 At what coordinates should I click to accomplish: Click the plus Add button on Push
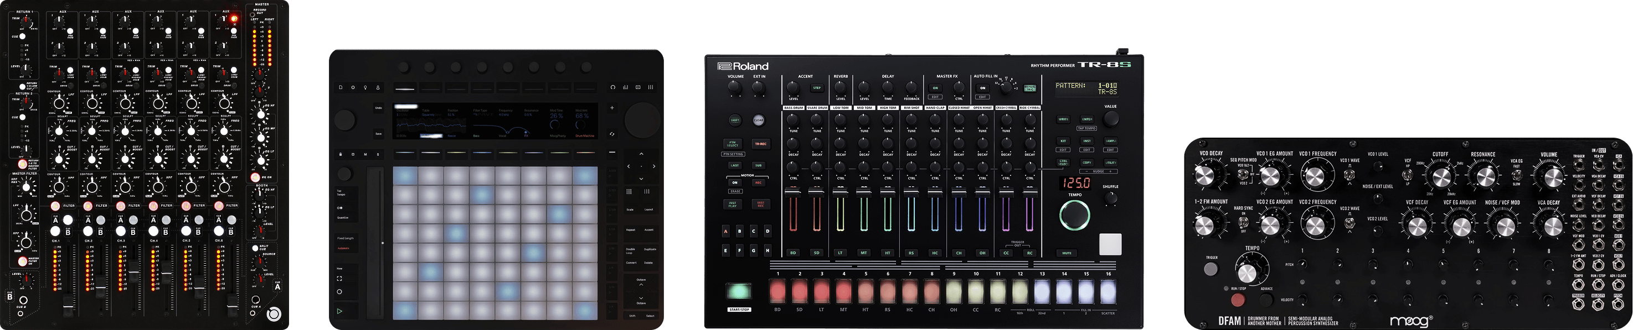click(612, 108)
